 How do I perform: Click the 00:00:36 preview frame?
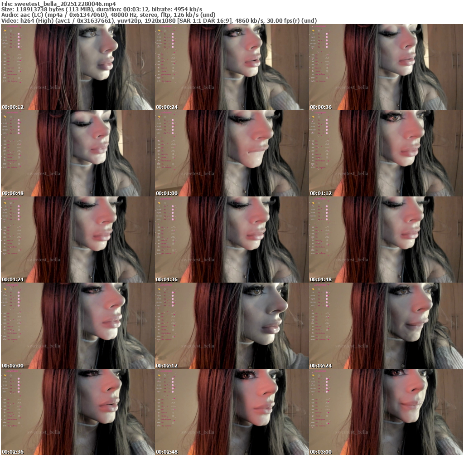click(386, 67)
